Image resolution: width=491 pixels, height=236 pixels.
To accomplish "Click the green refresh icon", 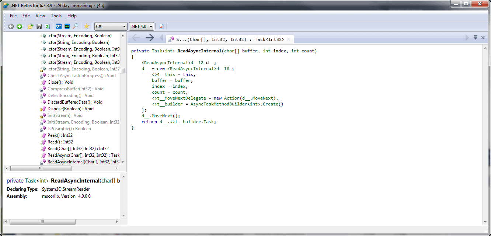I will pos(47,26).
